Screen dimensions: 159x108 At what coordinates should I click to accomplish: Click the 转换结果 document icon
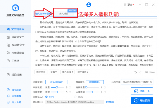coord(8,75)
